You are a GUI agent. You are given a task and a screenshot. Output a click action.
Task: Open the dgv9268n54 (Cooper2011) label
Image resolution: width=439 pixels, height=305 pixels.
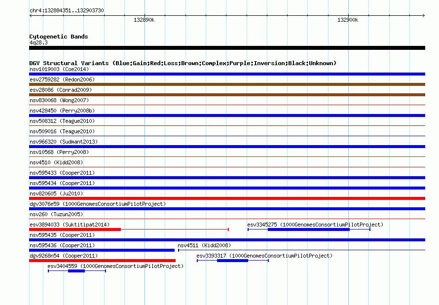point(64,256)
